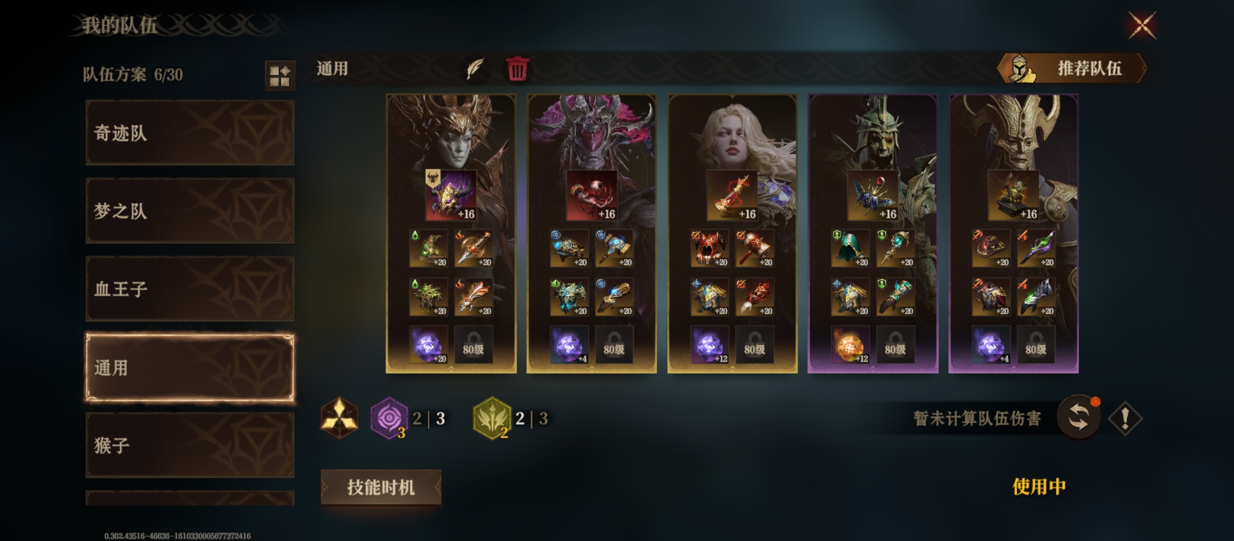Click the refresh damage calculation icon
Screen dimensions: 1234x541
(1078, 417)
